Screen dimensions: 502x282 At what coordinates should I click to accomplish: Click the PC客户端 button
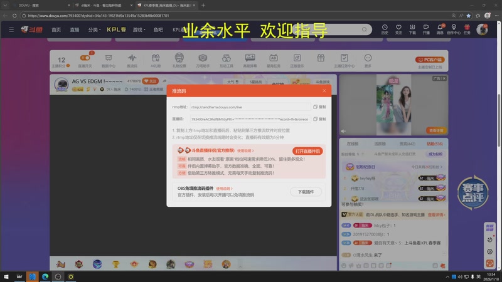point(430,60)
